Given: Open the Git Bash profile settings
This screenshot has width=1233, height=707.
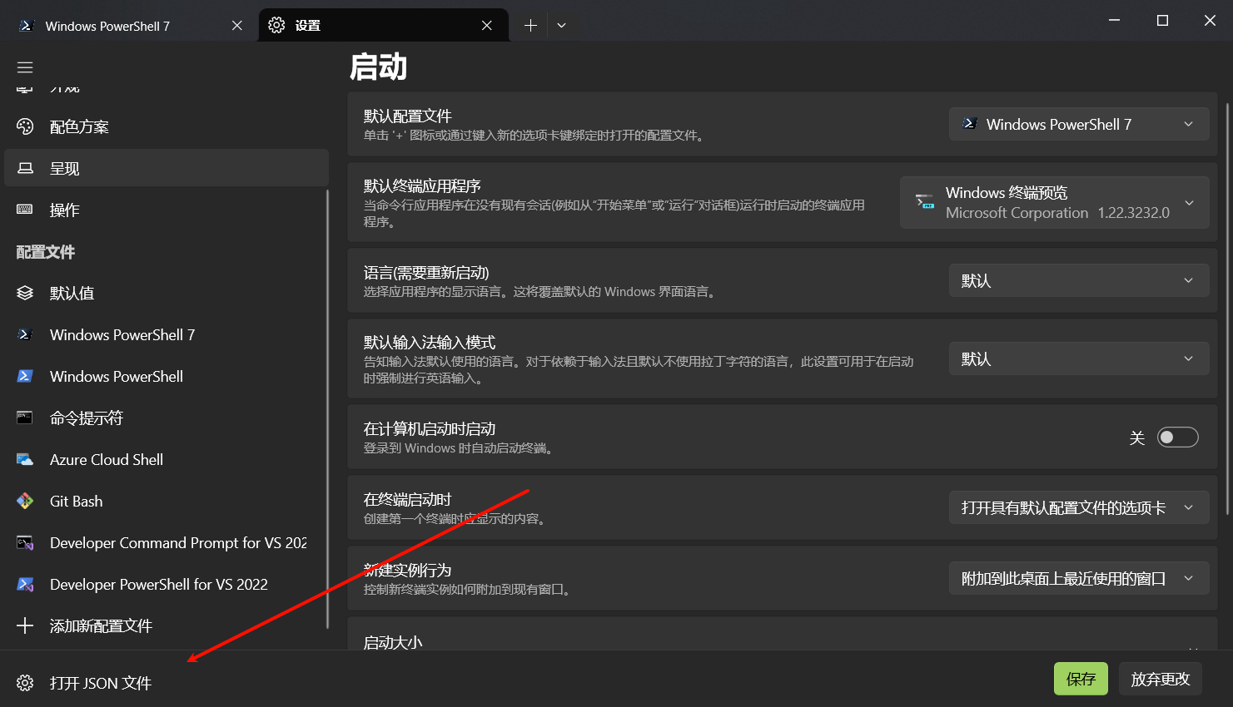Looking at the screenshot, I should point(76,501).
